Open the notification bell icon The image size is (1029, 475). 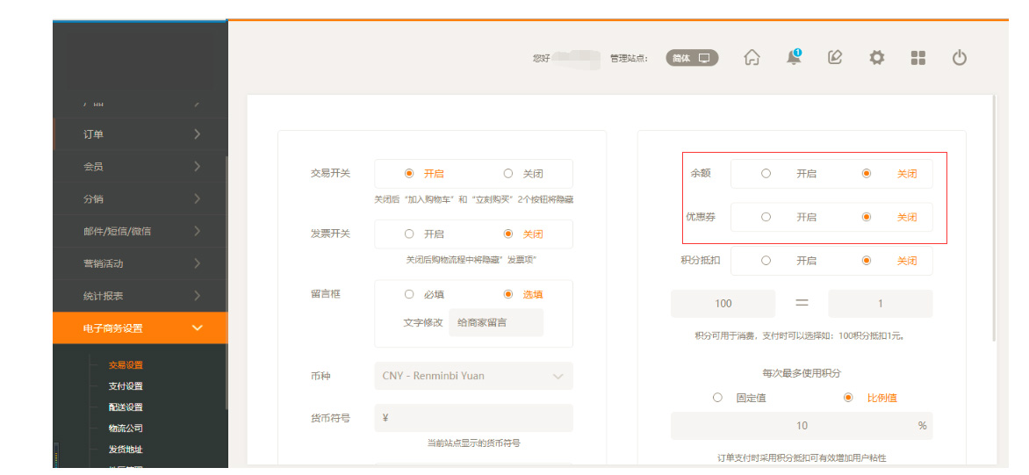click(x=794, y=58)
